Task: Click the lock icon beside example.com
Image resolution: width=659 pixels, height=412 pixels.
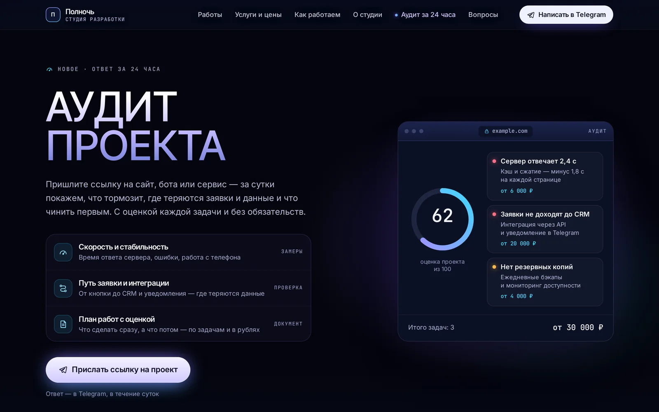Action: click(x=486, y=131)
